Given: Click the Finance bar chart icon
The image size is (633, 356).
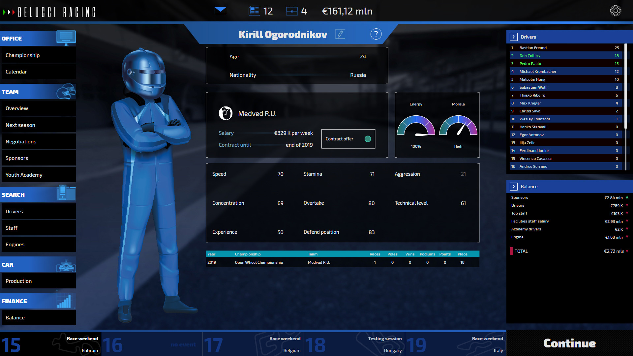Looking at the screenshot, I should coord(67,300).
